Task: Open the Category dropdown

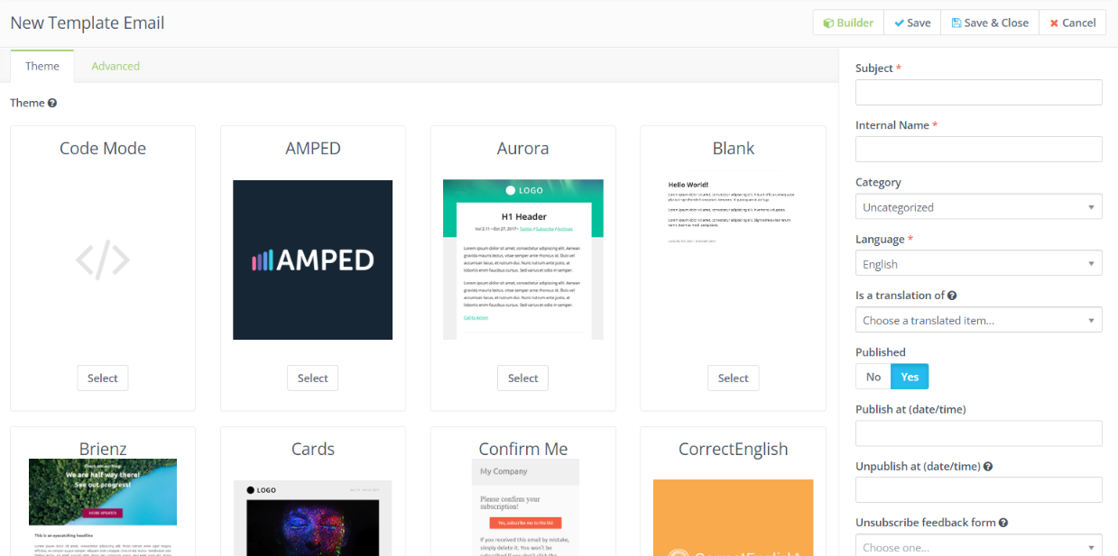Action: [x=978, y=207]
